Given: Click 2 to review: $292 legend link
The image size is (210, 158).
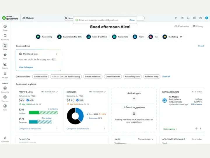Looking at the screenshot, I should [95, 118].
